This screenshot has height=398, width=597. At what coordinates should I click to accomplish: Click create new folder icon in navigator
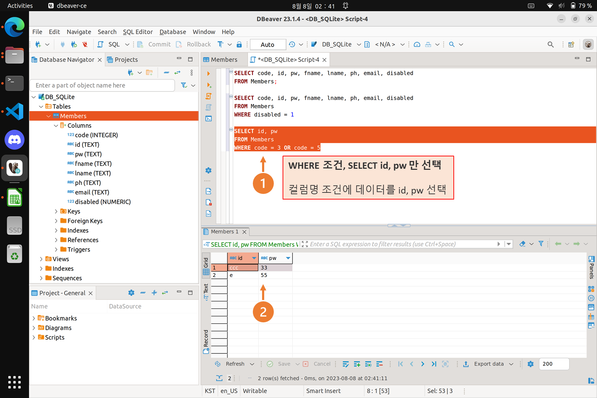(x=150, y=73)
